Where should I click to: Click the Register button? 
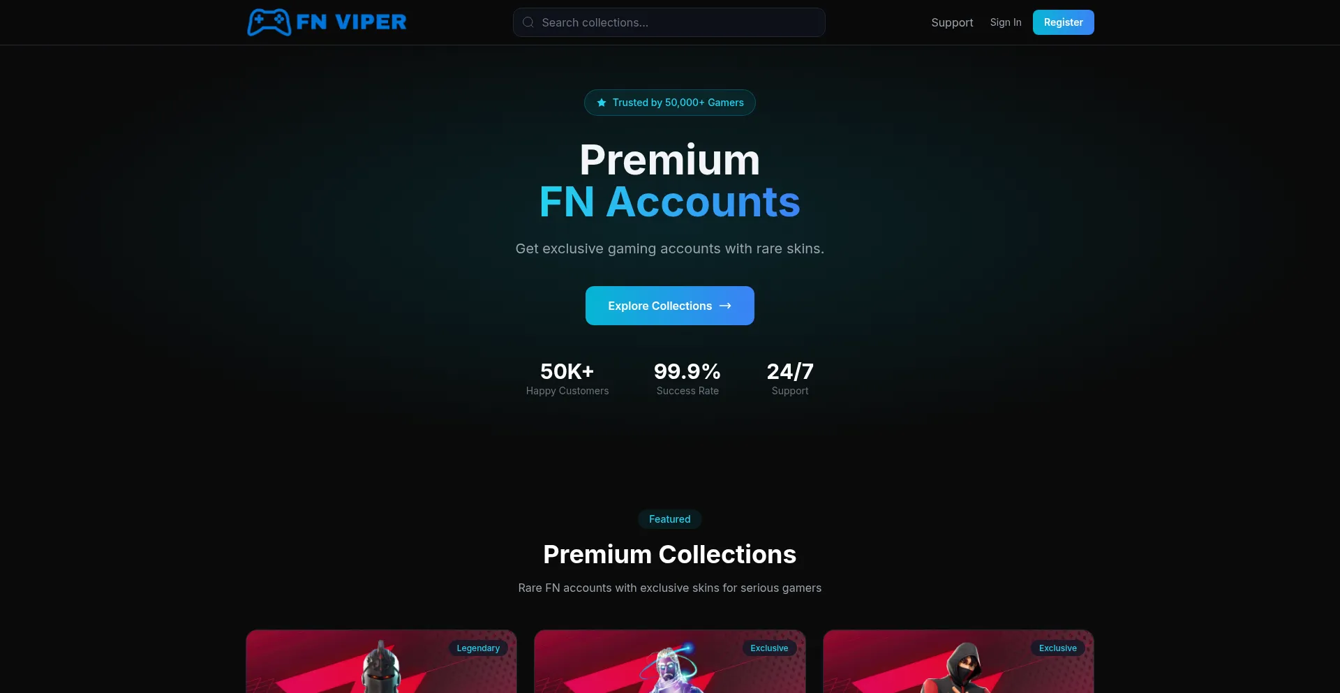pos(1063,22)
